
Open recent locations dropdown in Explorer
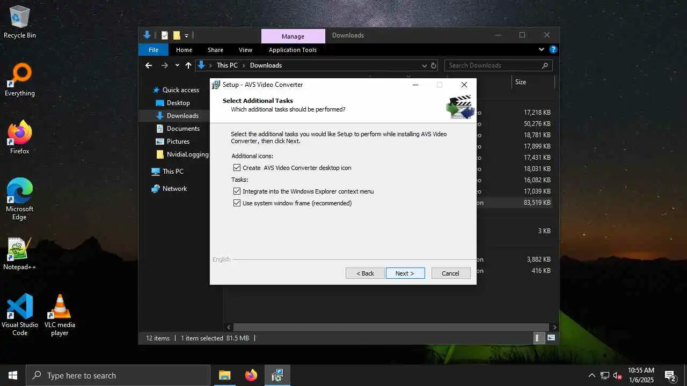177,65
